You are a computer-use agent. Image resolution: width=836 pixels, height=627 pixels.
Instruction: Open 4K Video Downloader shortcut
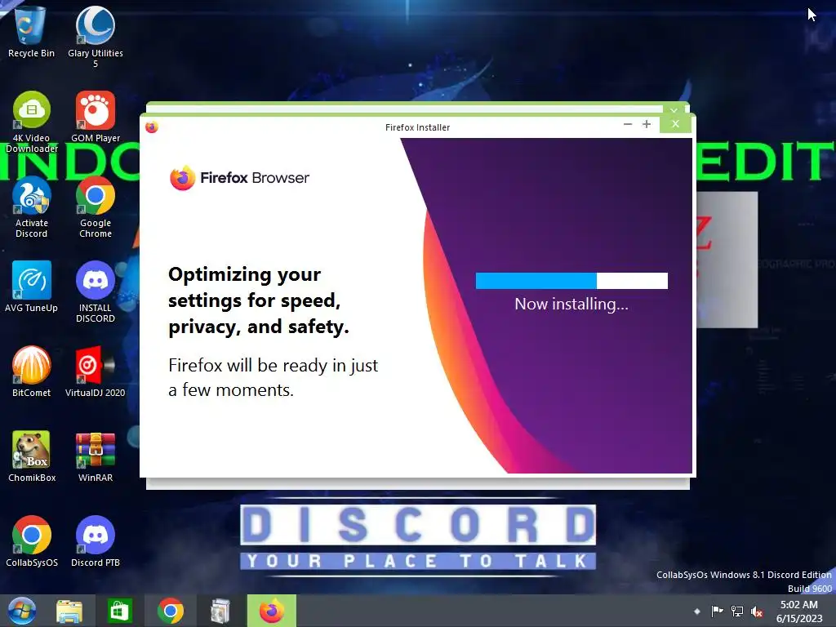click(32, 122)
